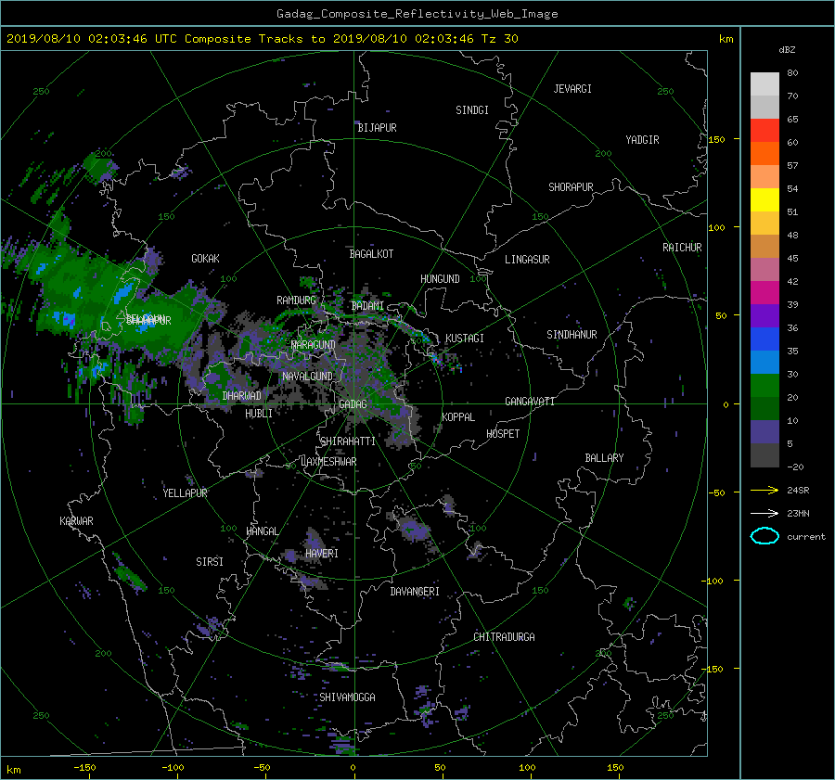
Task: Select the yellow 51 dBZ color swatch
Action: tap(764, 200)
